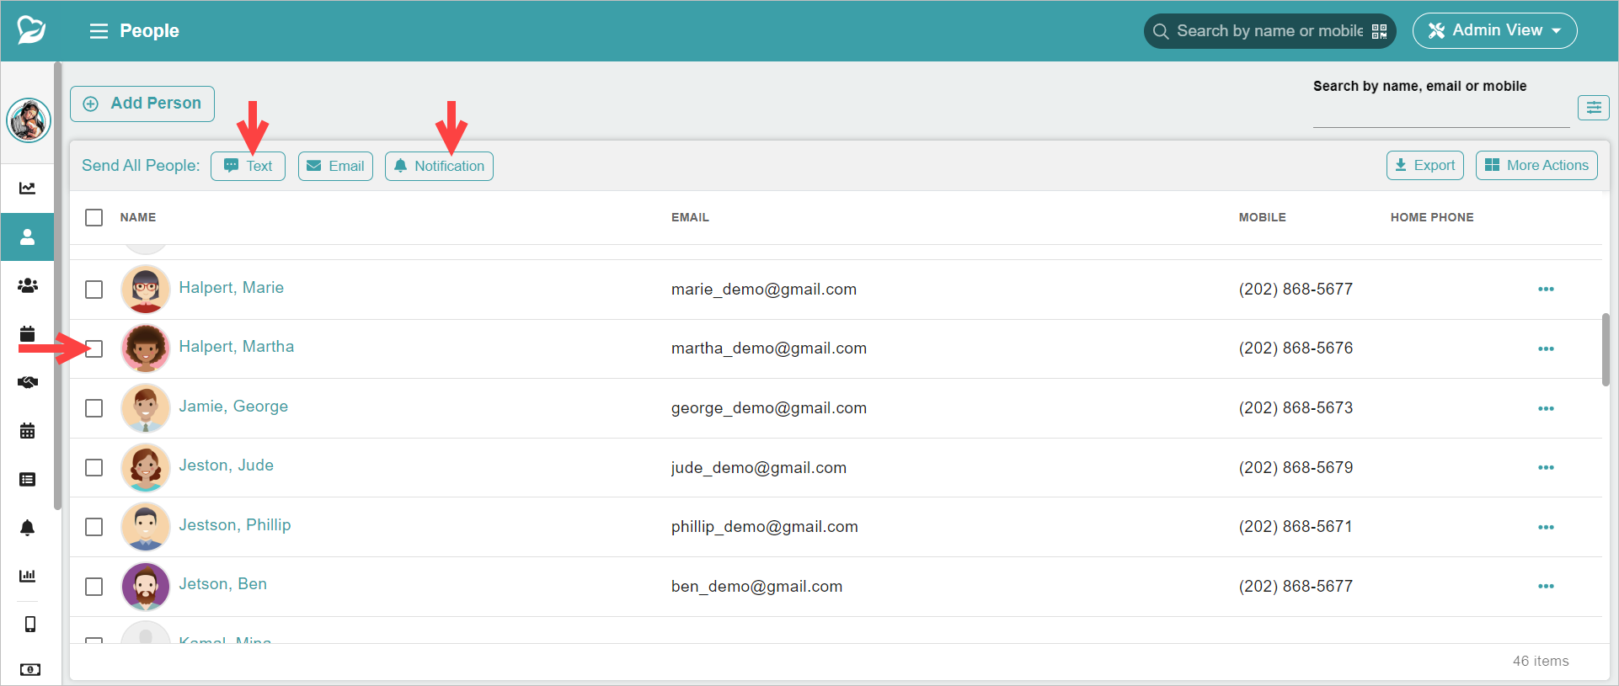Click the header search by name field
Viewport: 1619px width, 686px height.
[1270, 31]
